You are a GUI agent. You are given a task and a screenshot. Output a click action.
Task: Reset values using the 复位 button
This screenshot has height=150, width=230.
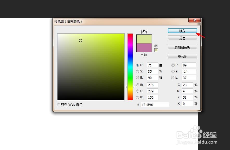(182, 38)
